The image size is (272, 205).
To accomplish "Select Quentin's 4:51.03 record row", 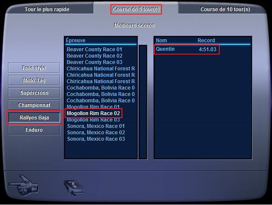I will pos(186,49).
